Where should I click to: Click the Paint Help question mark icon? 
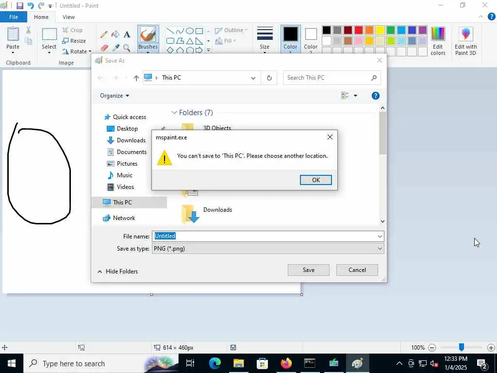[x=491, y=17]
